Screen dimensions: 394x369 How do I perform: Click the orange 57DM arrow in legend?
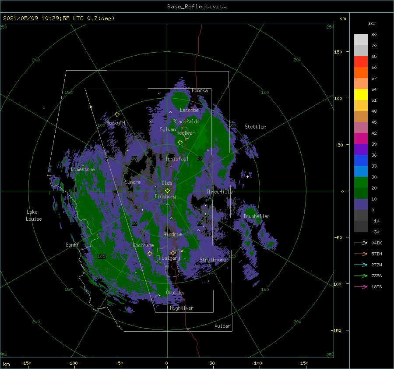pos(361,254)
